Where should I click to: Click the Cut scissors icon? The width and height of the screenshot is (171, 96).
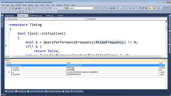point(23,8)
